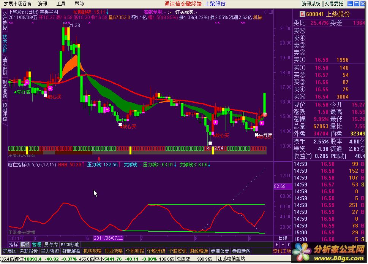The width and height of the screenshot is (368, 264).
Task: Click the first yellow bar in signal band
Action: pyautogui.click(x=27, y=150)
